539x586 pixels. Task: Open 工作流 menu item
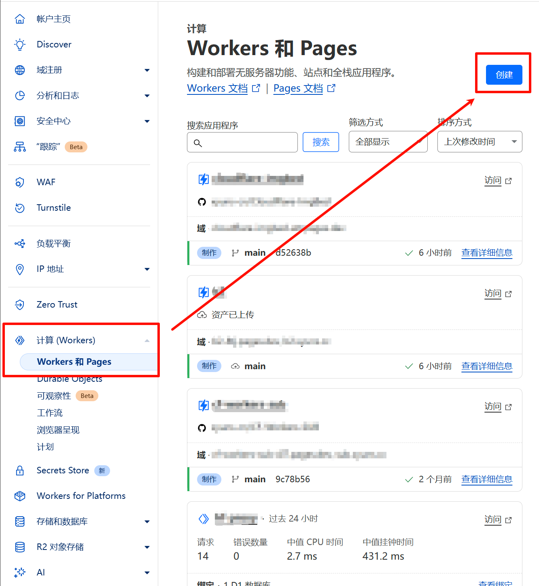coord(50,413)
